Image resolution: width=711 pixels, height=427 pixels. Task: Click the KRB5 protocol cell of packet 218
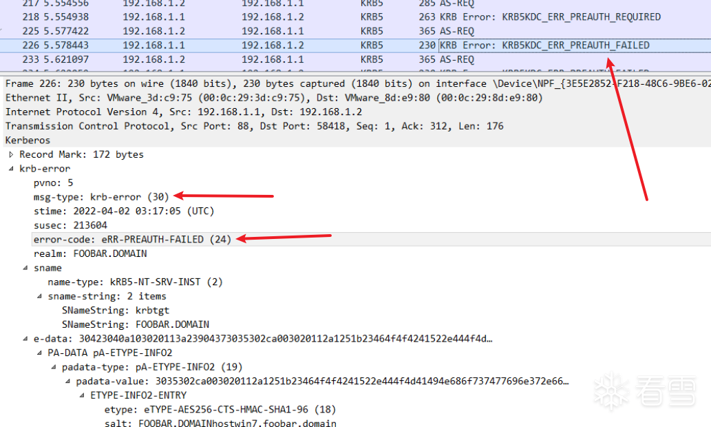tap(372, 17)
